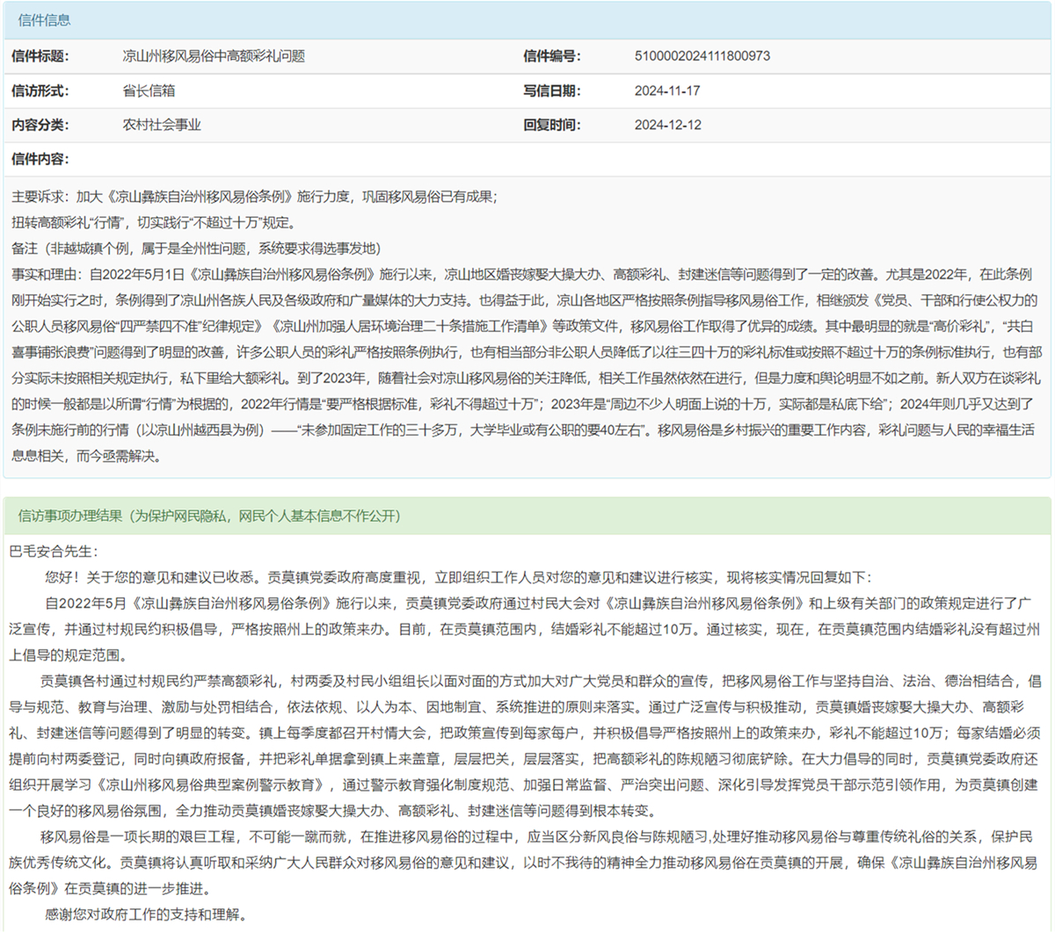Select letter number 510000202411800973
1055x932 pixels.
[x=702, y=56]
